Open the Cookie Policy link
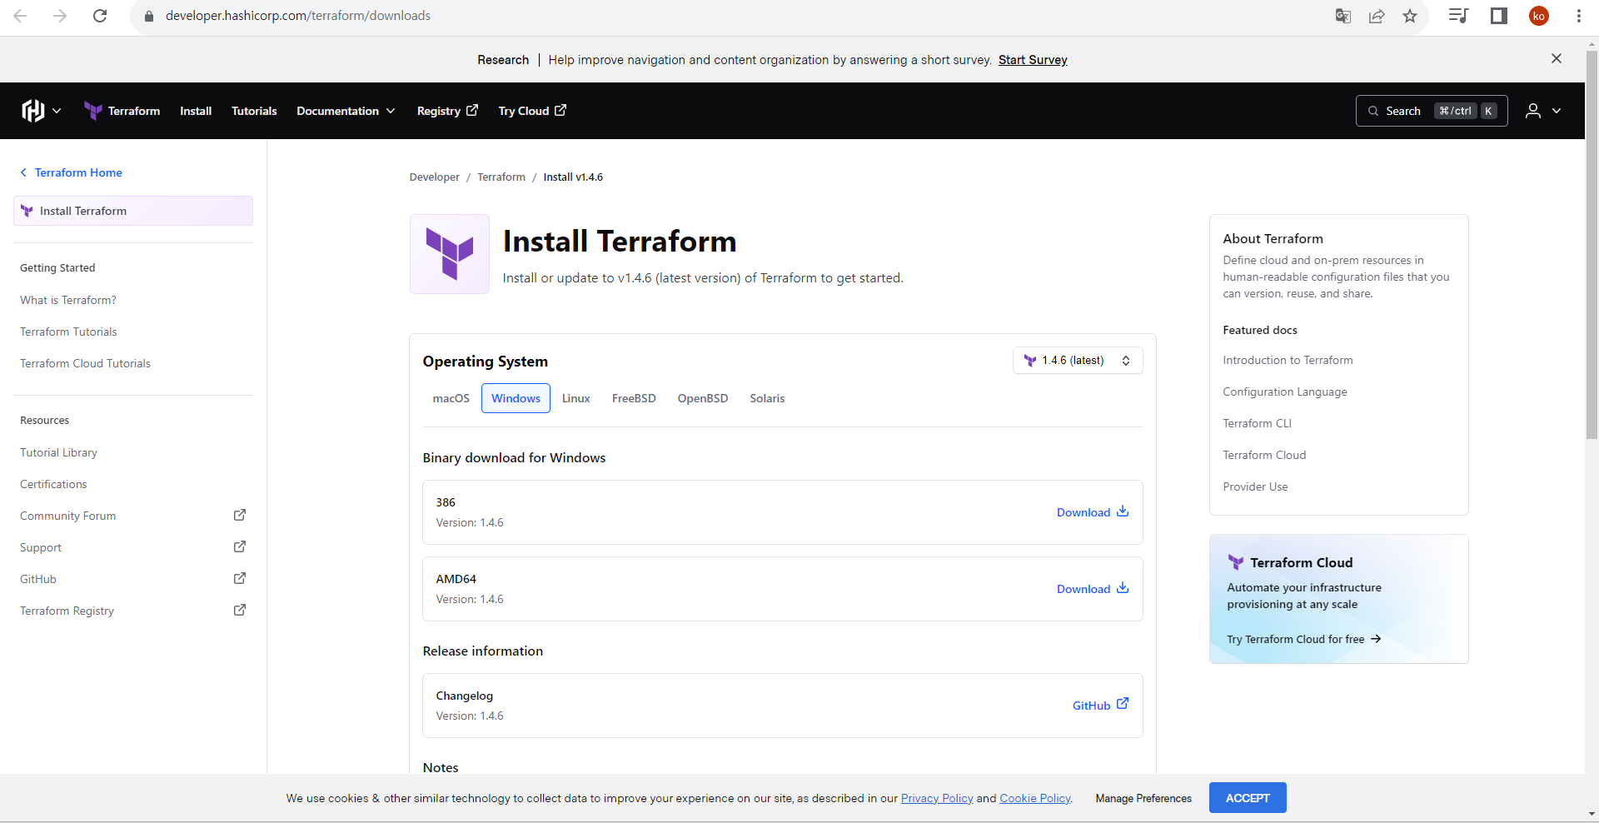This screenshot has height=823, width=1599. 1035,798
